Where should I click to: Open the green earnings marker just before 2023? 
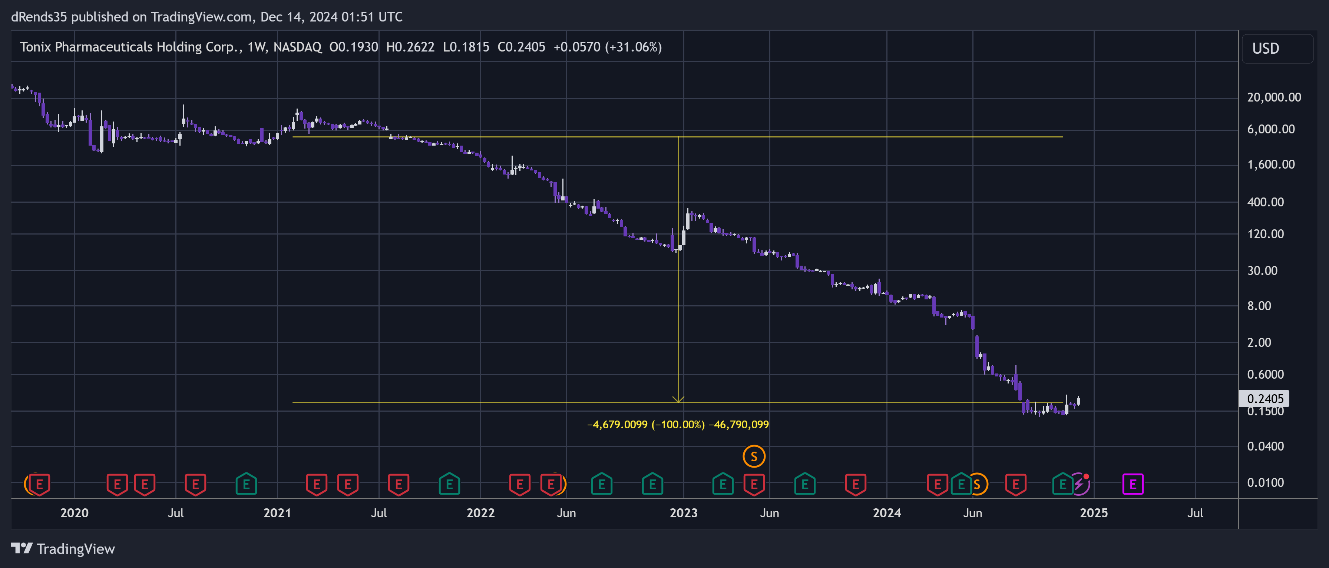click(x=652, y=484)
